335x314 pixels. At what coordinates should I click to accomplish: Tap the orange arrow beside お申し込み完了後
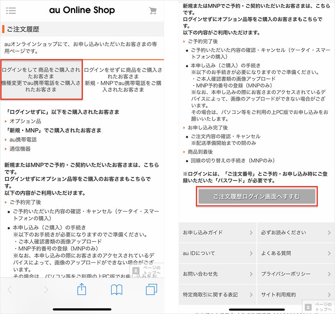(184, 128)
